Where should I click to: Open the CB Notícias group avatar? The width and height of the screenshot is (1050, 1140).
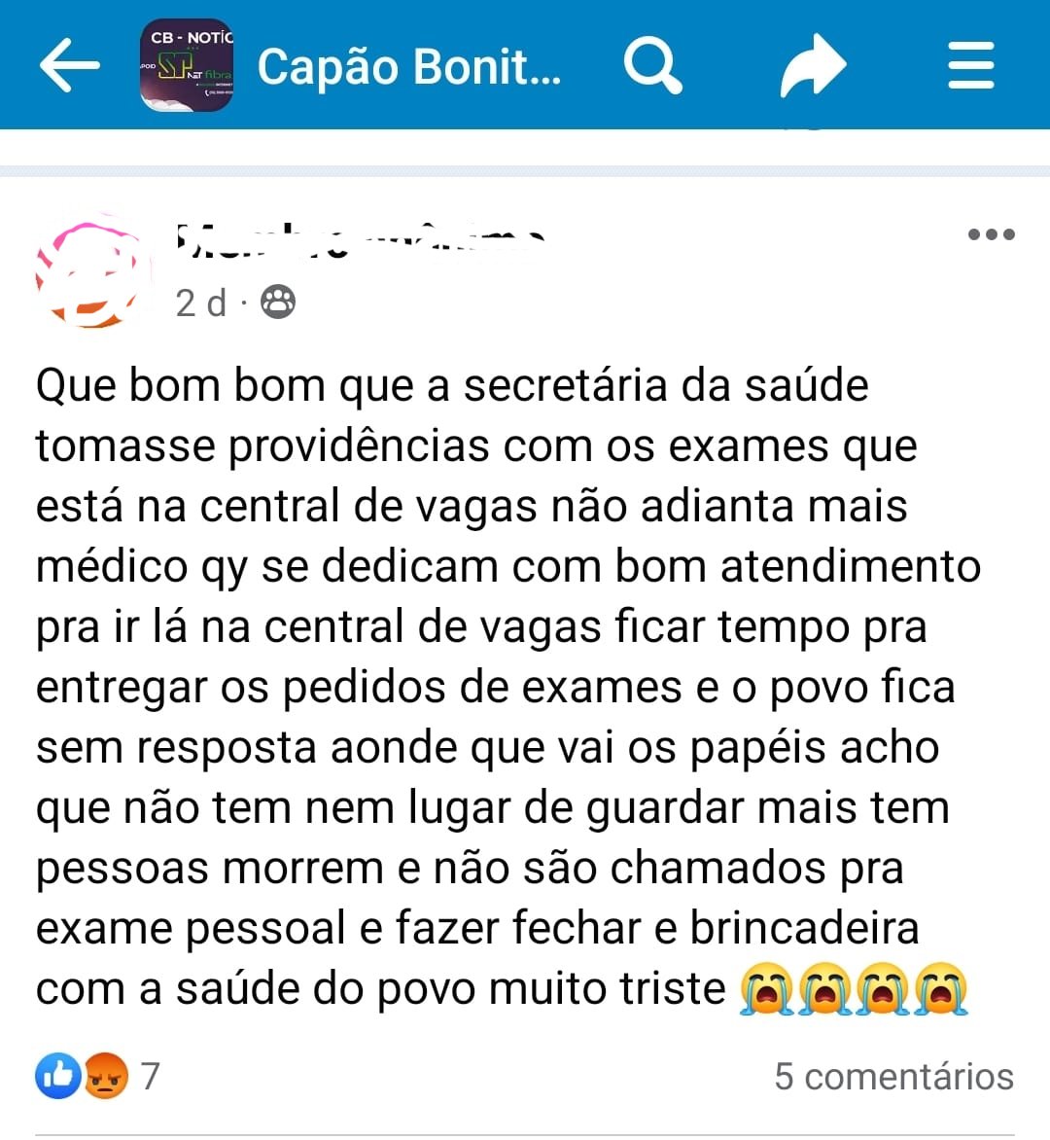tap(187, 65)
